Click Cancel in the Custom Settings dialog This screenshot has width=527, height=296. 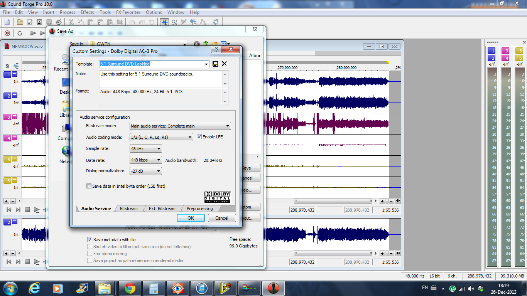click(222, 218)
